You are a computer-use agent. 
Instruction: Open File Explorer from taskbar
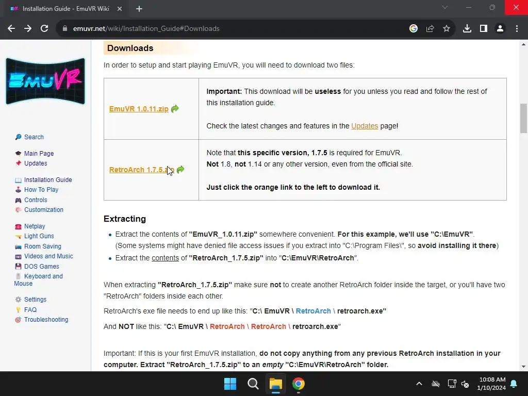point(275,384)
